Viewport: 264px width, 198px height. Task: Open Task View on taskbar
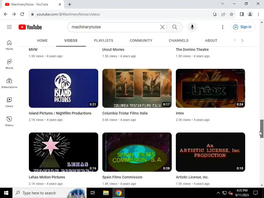click(x=93, y=193)
